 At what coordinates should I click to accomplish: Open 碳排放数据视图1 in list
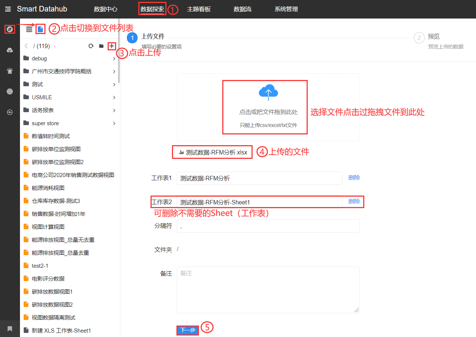pyautogui.click(x=52, y=291)
